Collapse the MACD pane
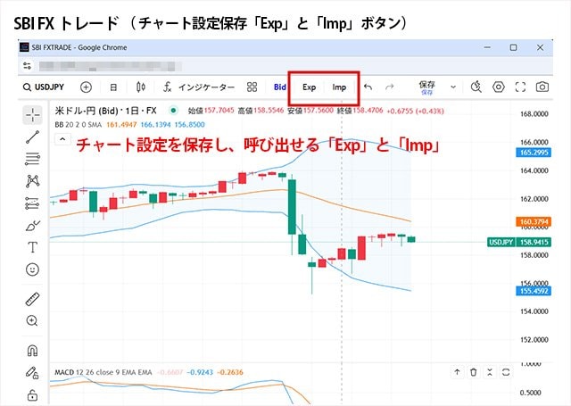Viewport: 571px width, 406px height. coord(490,372)
